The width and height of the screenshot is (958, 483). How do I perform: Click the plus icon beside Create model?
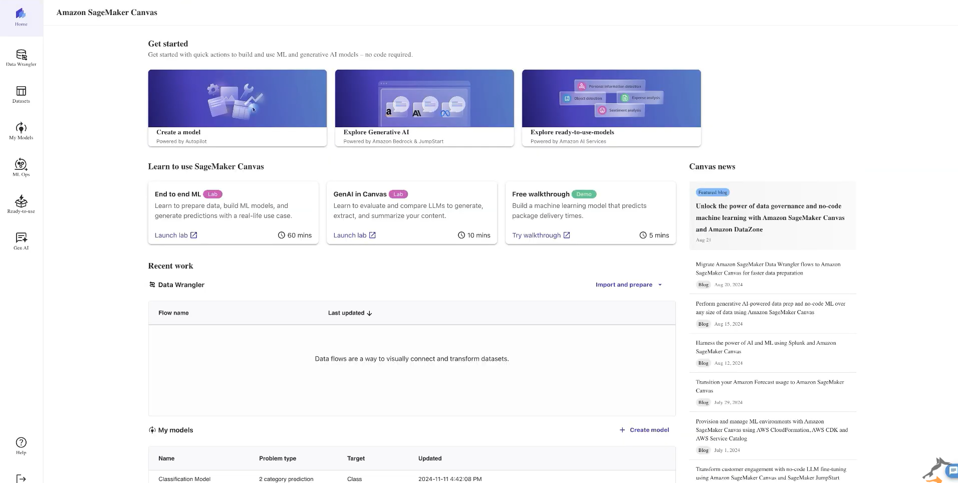(622, 430)
